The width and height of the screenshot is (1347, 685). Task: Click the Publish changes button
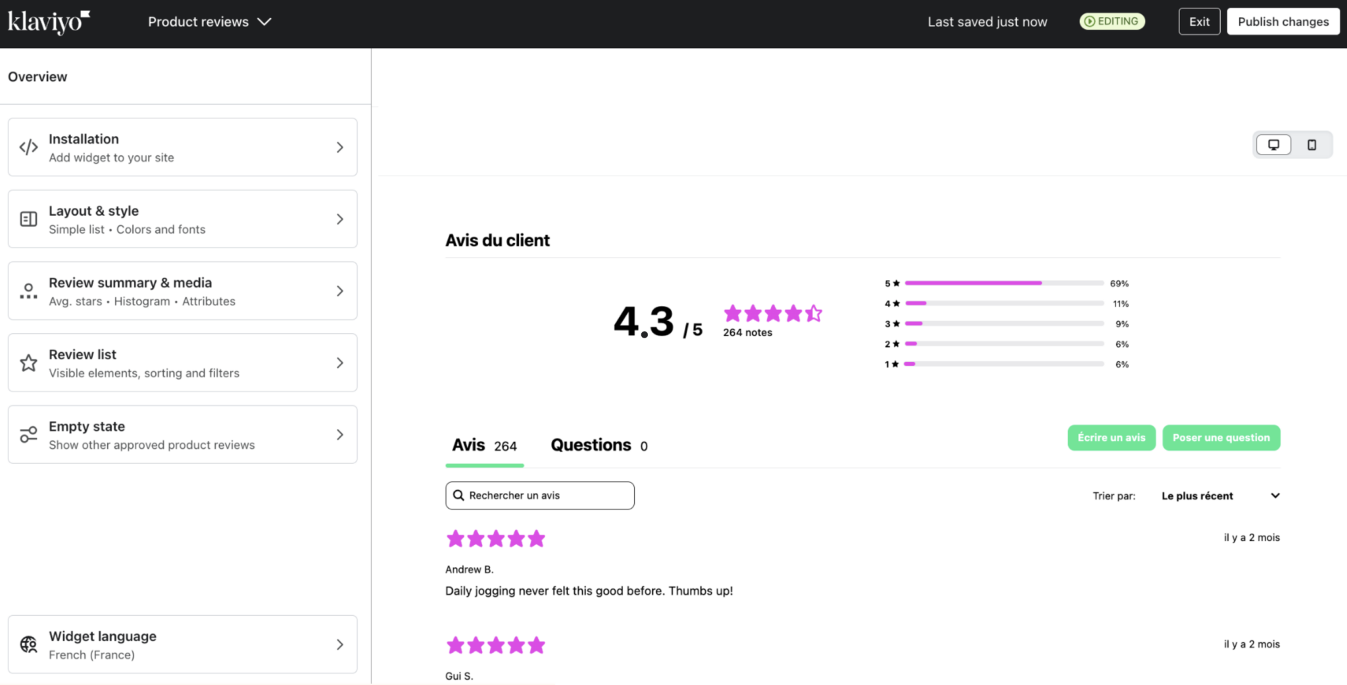click(x=1283, y=21)
